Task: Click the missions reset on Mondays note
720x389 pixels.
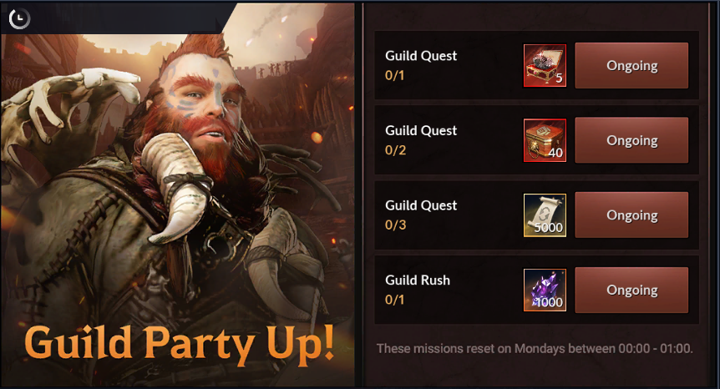Action: (535, 349)
